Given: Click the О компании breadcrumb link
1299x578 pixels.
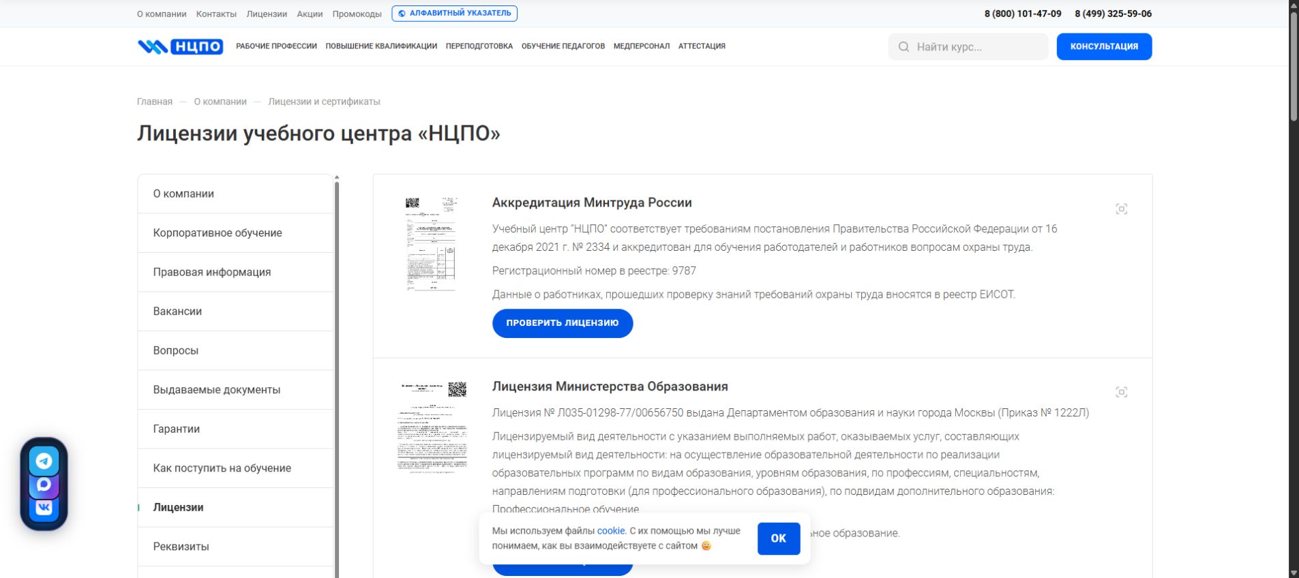Looking at the screenshot, I should tap(220, 102).
